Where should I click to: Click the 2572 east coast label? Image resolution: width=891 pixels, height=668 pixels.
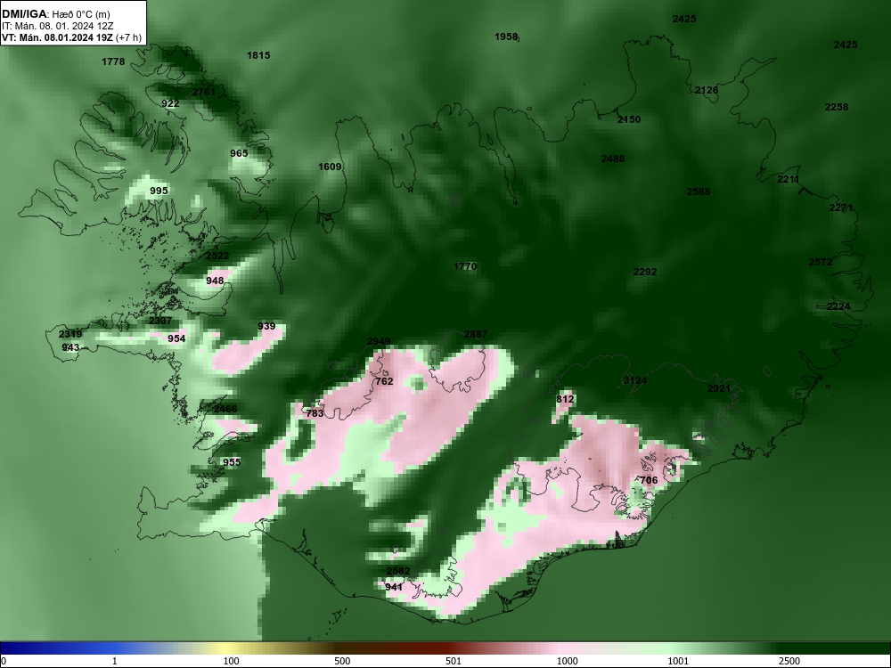click(x=821, y=262)
